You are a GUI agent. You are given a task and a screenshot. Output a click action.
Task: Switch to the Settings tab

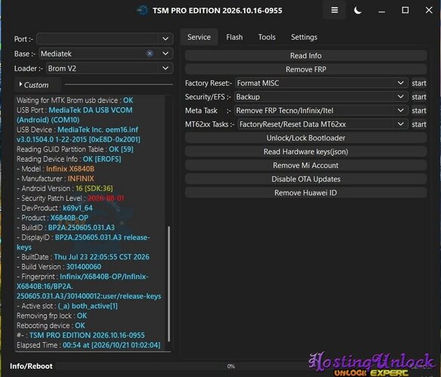pyautogui.click(x=304, y=37)
